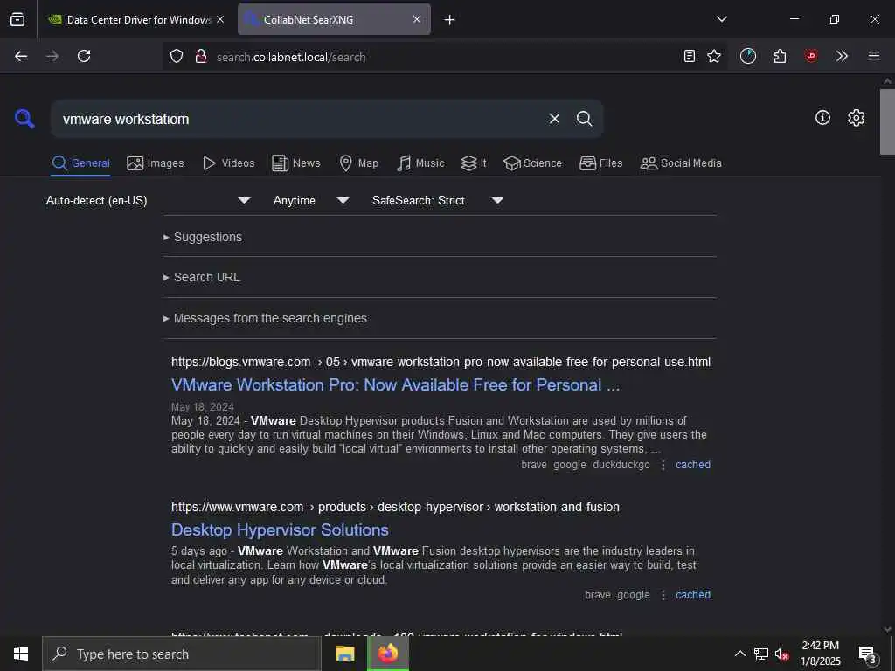The image size is (895, 671).
Task: Switch to Data Center Driver tab
Action: coord(135,19)
